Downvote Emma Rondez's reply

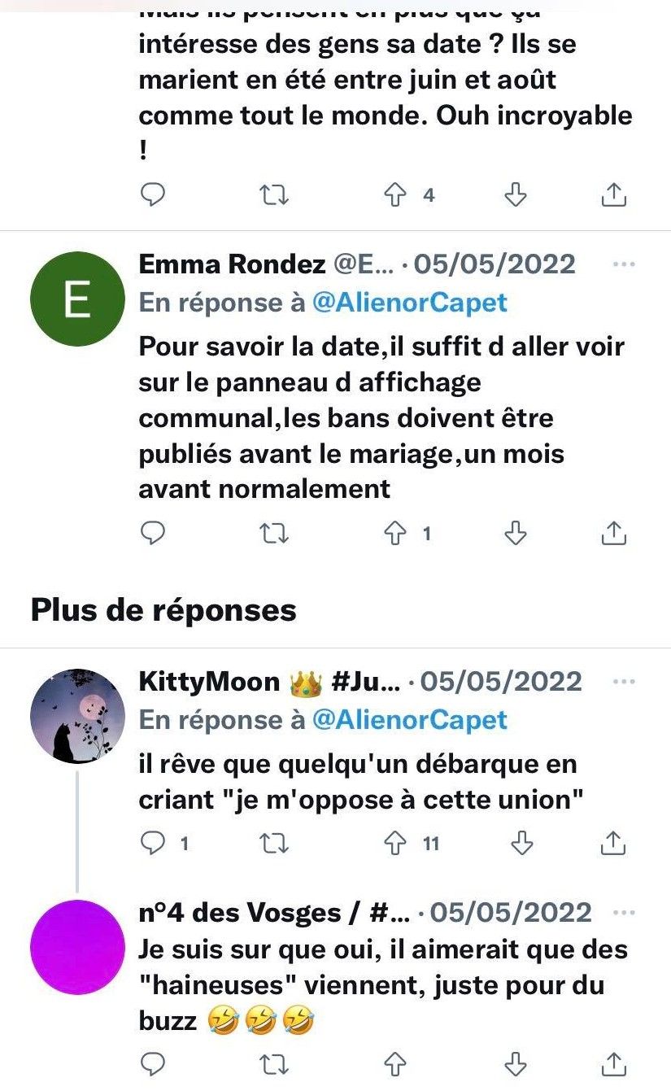516,534
